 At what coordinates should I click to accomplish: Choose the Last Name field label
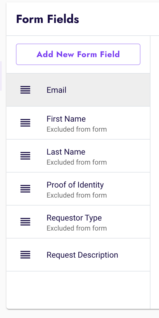[66, 152]
